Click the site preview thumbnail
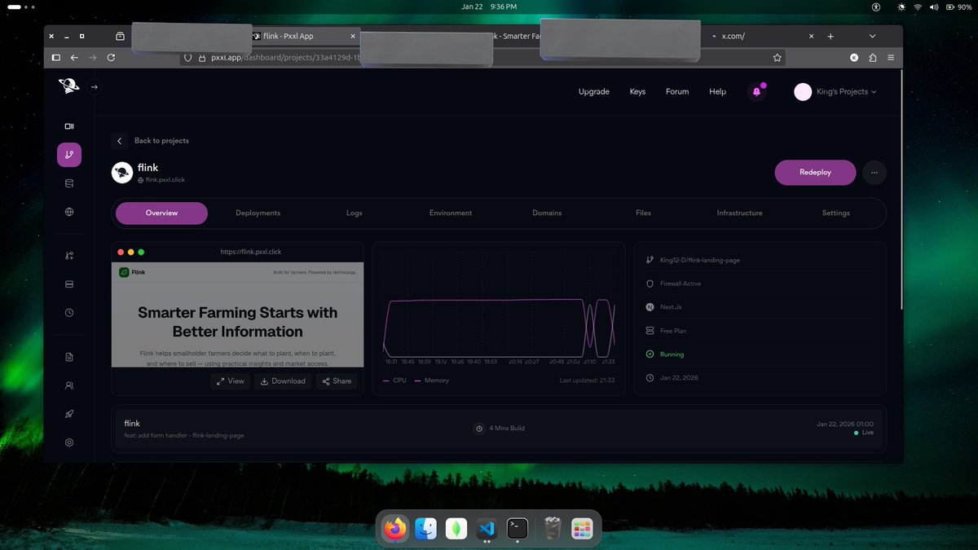The height and width of the screenshot is (550, 978). (x=238, y=314)
